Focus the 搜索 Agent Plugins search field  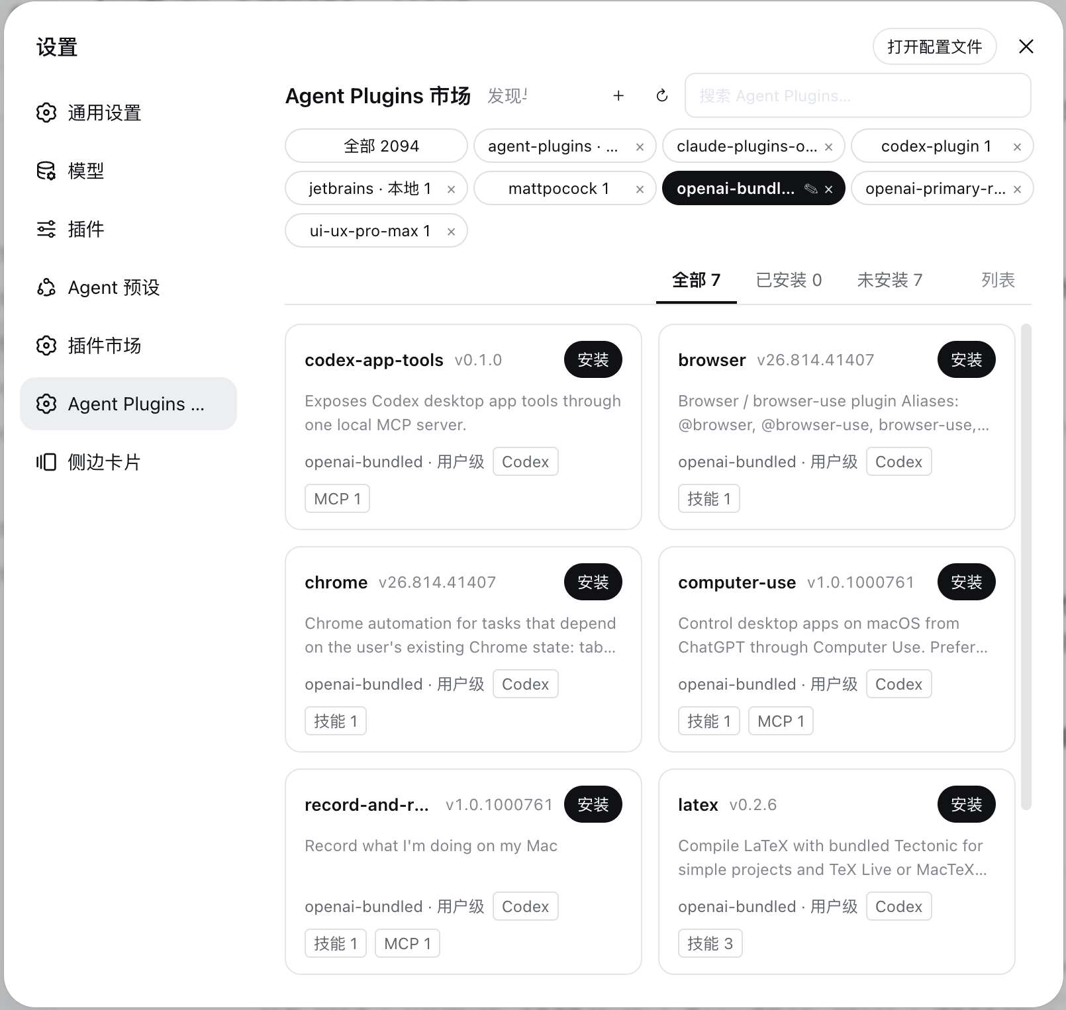[x=858, y=96]
